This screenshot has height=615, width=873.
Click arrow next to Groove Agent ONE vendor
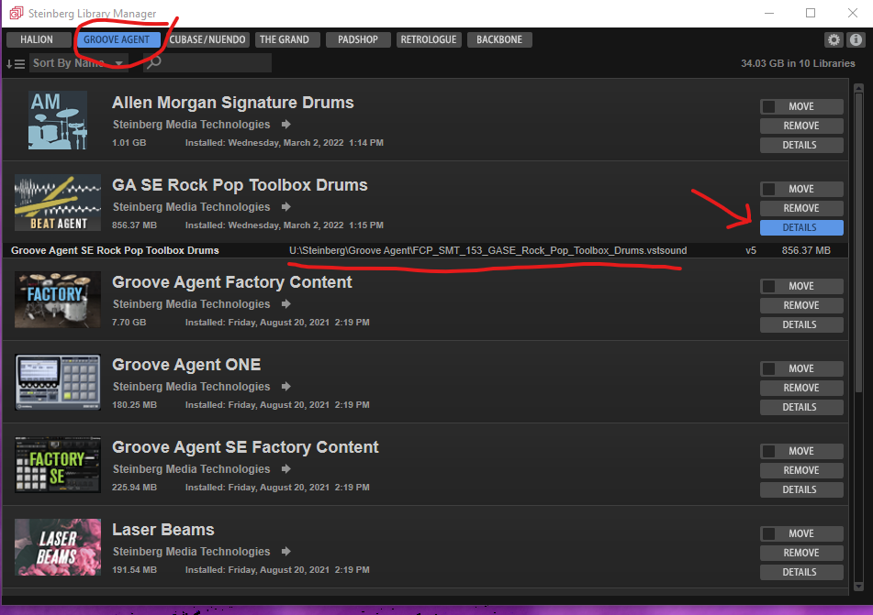click(x=286, y=386)
